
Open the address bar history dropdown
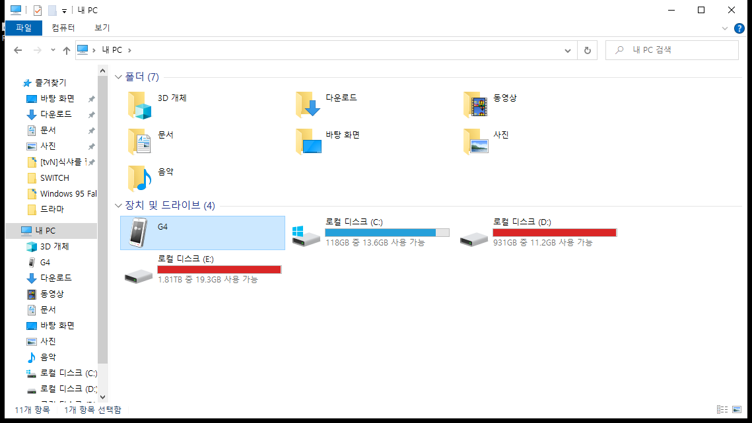point(568,50)
